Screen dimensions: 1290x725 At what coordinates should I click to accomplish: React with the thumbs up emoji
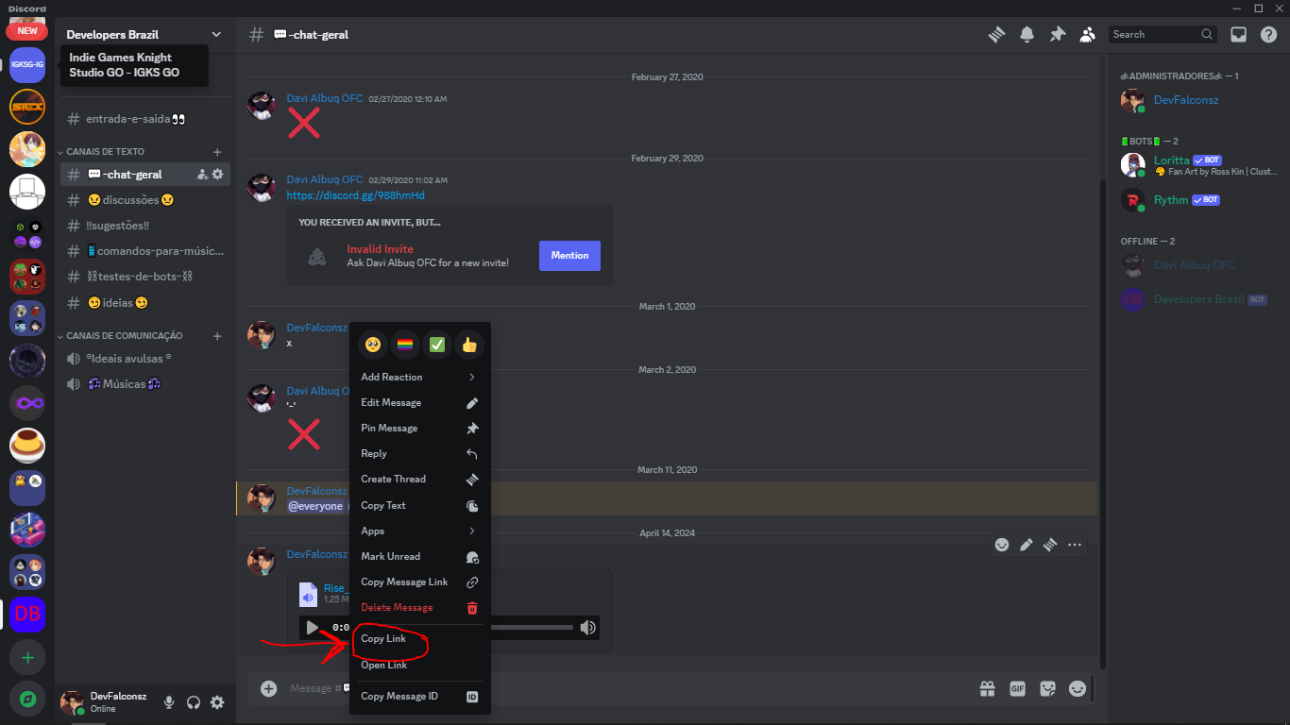pyautogui.click(x=469, y=346)
